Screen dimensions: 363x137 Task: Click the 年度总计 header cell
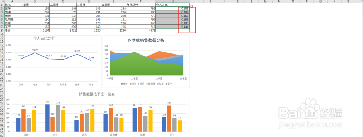(141, 5)
